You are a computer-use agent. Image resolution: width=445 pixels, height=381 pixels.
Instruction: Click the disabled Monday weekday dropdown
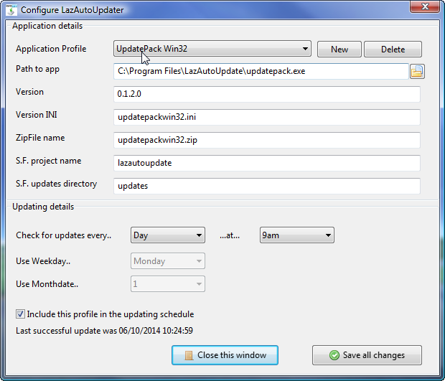point(168,260)
